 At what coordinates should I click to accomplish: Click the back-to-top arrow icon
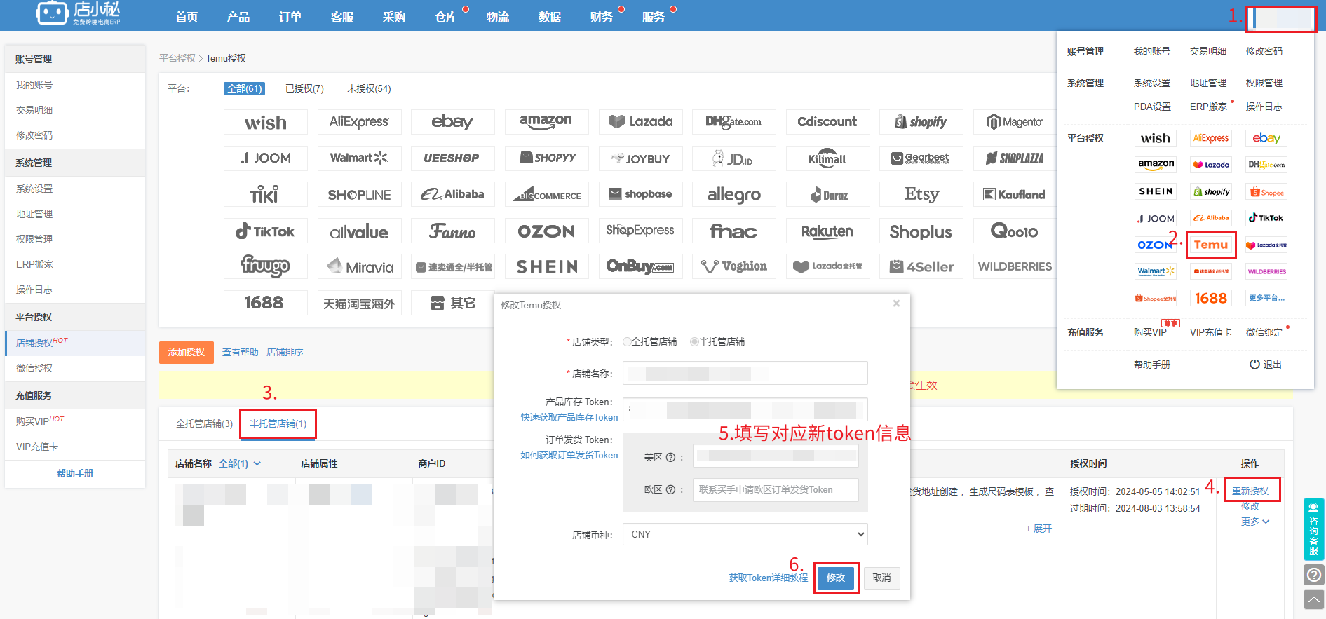pyautogui.click(x=1313, y=599)
